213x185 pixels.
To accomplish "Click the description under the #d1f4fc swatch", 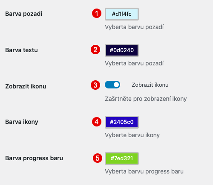I will [x=134, y=27].
